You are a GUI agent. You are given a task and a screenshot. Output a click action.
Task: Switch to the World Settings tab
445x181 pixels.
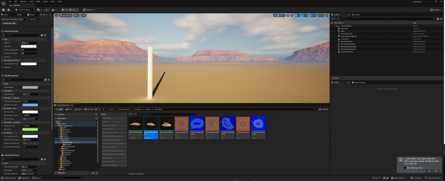coord(359,82)
